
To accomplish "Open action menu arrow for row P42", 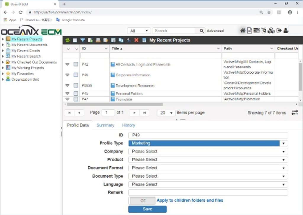I will pyautogui.click(x=67, y=64).
